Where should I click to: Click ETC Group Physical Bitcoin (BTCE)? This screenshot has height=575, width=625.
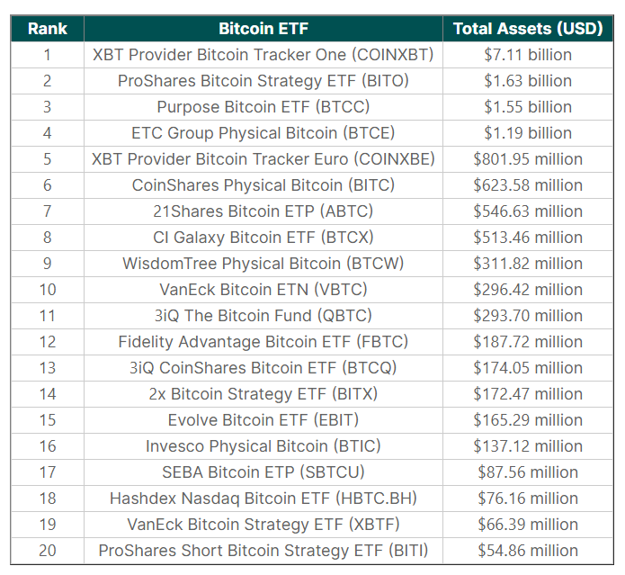[263, 133]
